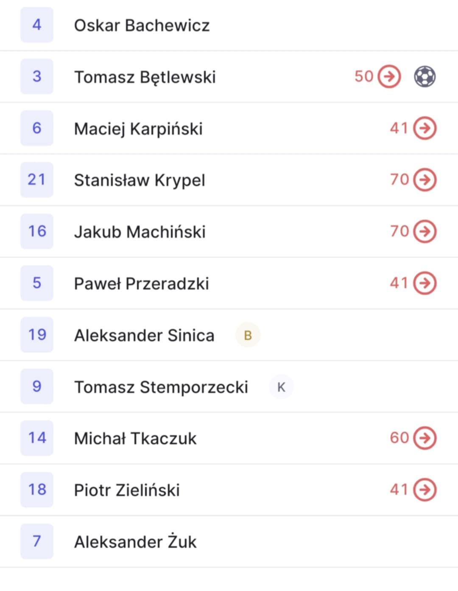This screenshot has height=591, width=458.
Task: Click the goal ball icon for Tomasz Bętlewski
Action: pyautogui.click(x=424, y=77)
